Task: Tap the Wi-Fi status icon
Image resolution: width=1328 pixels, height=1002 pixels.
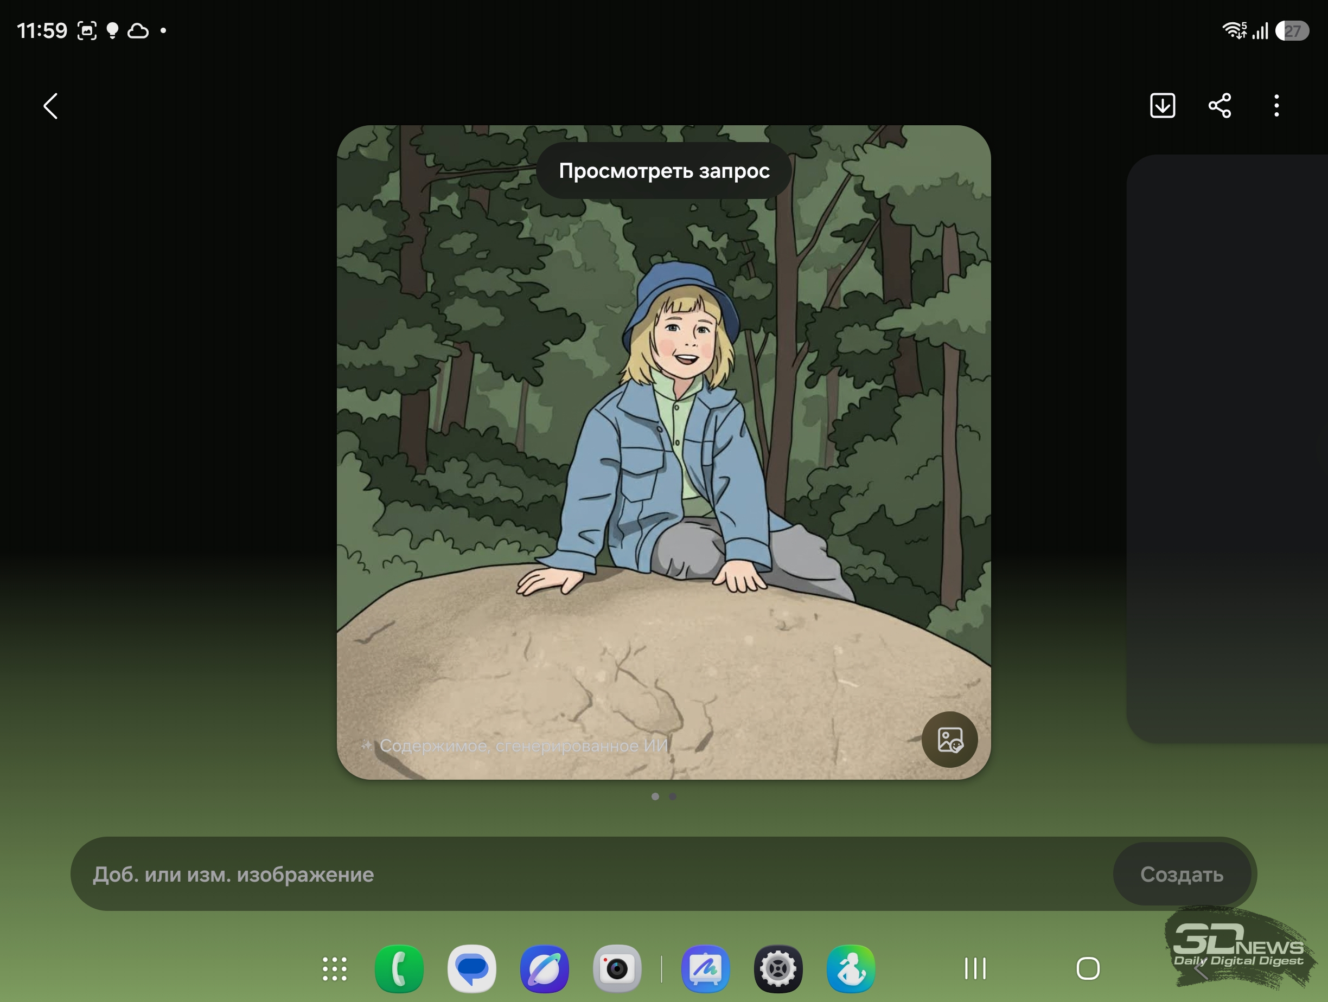Action: (1234, 30)
